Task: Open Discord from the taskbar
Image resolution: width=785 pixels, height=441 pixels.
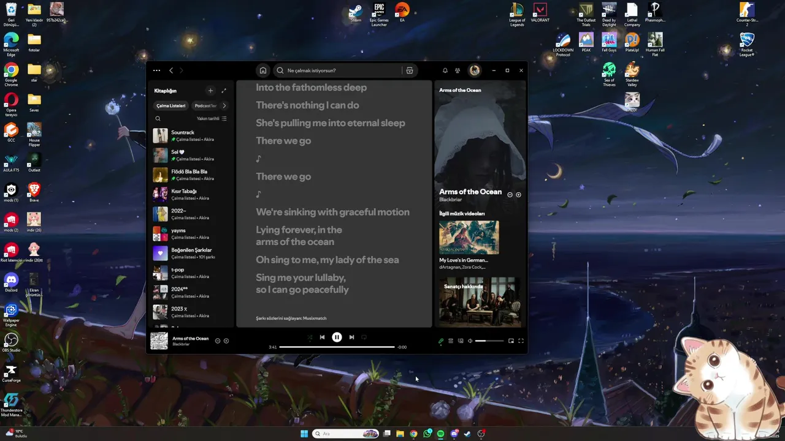Action: (x=454, y=434)
